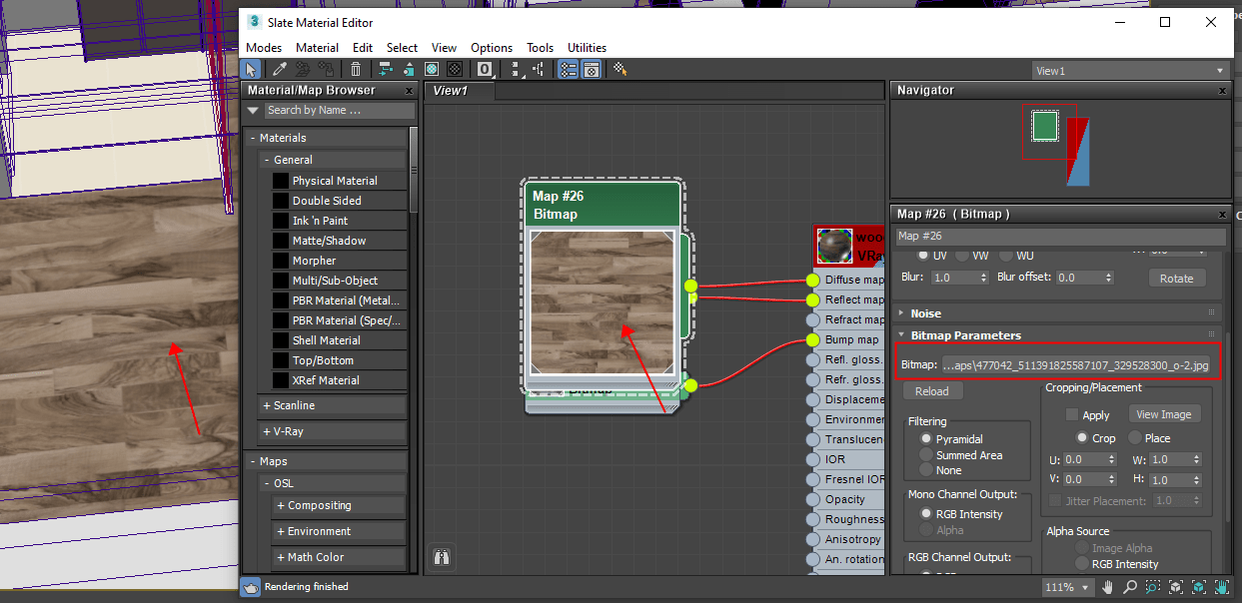Switch cropping mode to Place
Viewport: 1242px width, 603px height.
[x=1137, y=437]
